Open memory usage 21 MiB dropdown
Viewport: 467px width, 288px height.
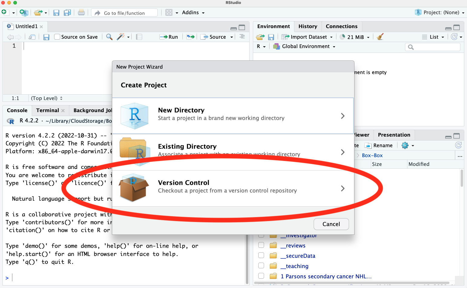point(354,37)
